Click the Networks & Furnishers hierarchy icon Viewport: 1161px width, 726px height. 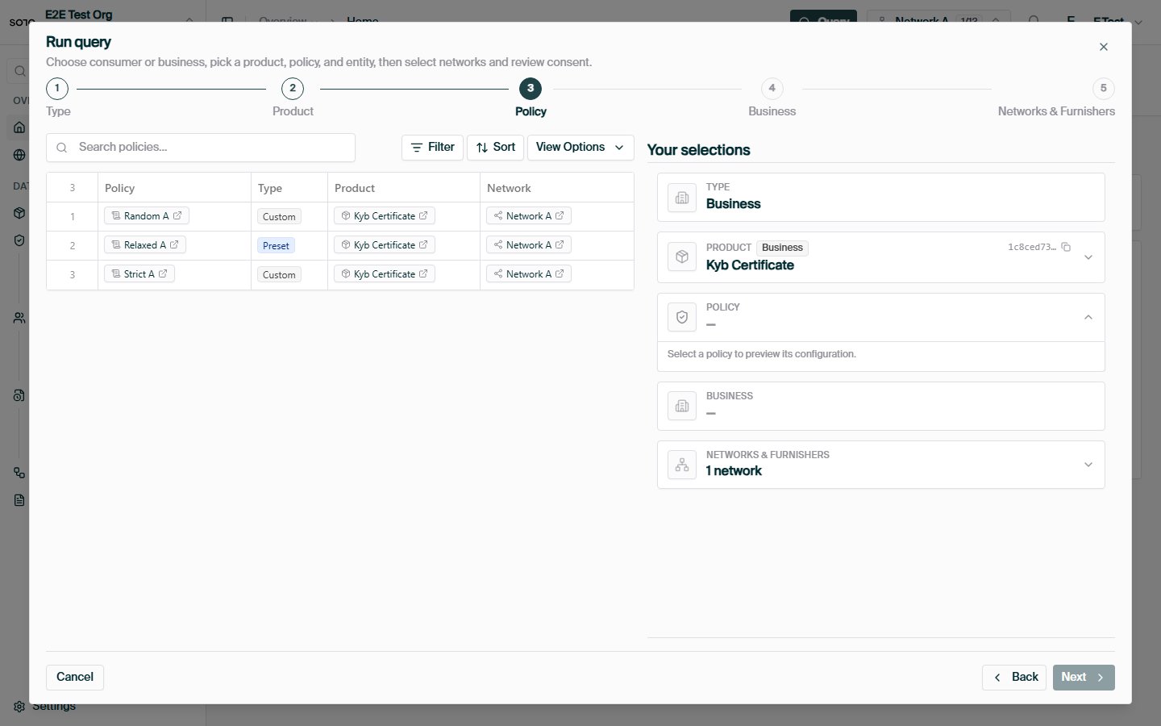(682, 465)
